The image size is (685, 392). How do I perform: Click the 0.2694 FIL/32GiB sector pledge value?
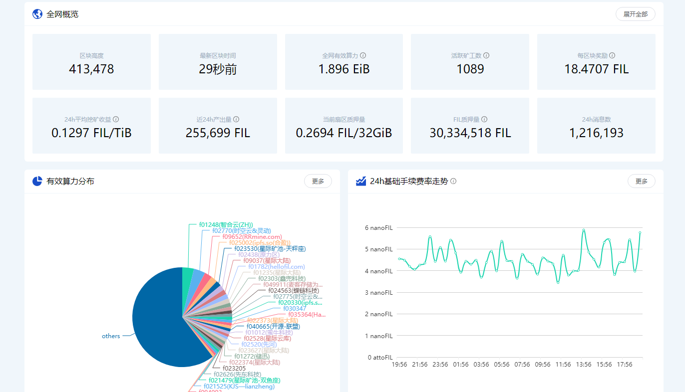click(344, 133)
